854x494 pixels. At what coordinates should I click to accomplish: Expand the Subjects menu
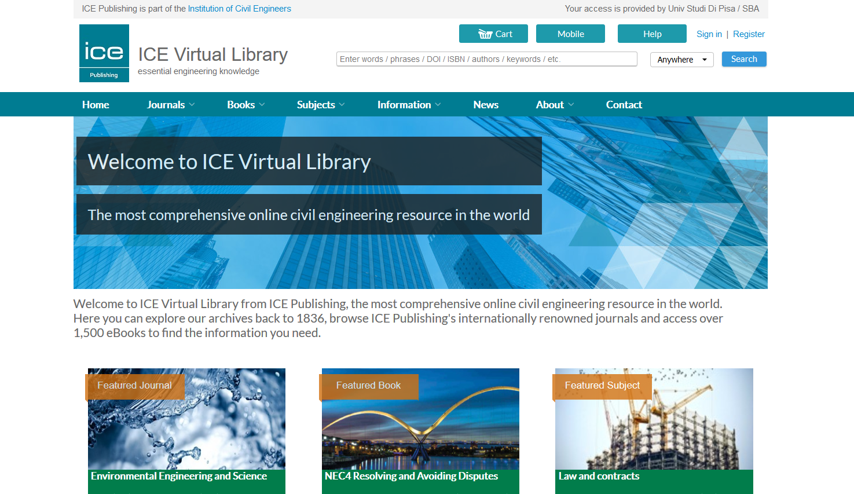coord(320,105)
